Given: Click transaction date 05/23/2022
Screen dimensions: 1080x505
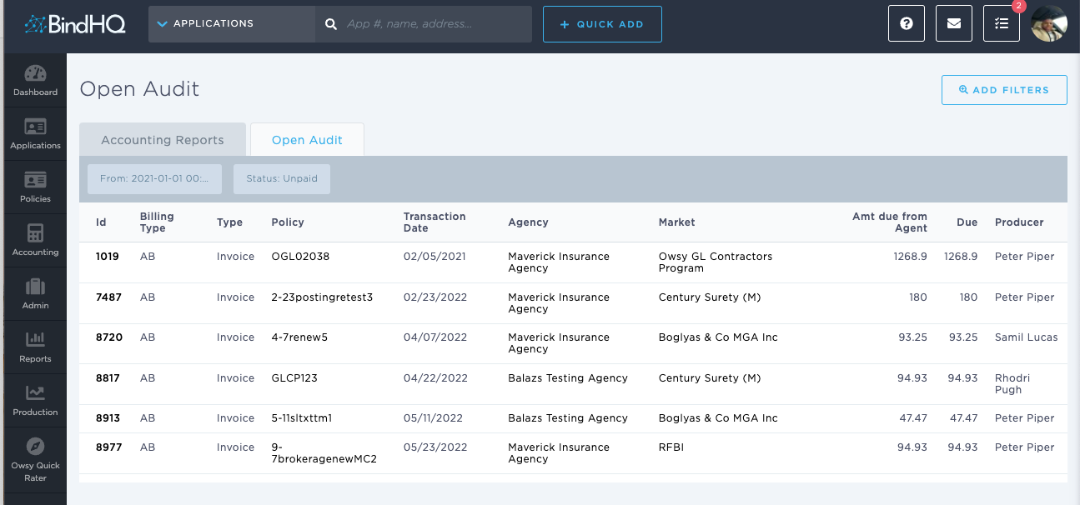Looking at the screenshot, I should 435,447.
